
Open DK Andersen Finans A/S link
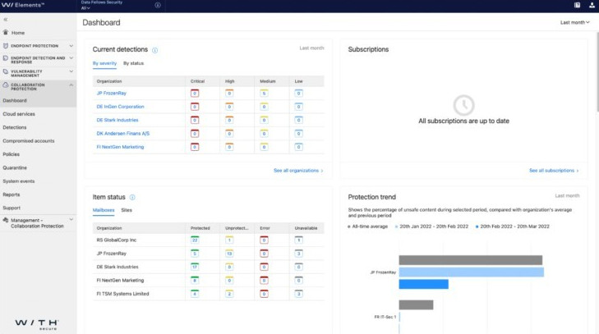(x=123, y=134)
